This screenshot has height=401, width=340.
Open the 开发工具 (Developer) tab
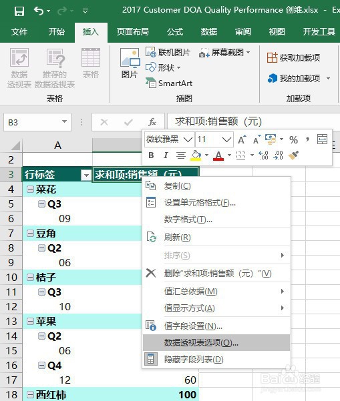coord(319,32)
